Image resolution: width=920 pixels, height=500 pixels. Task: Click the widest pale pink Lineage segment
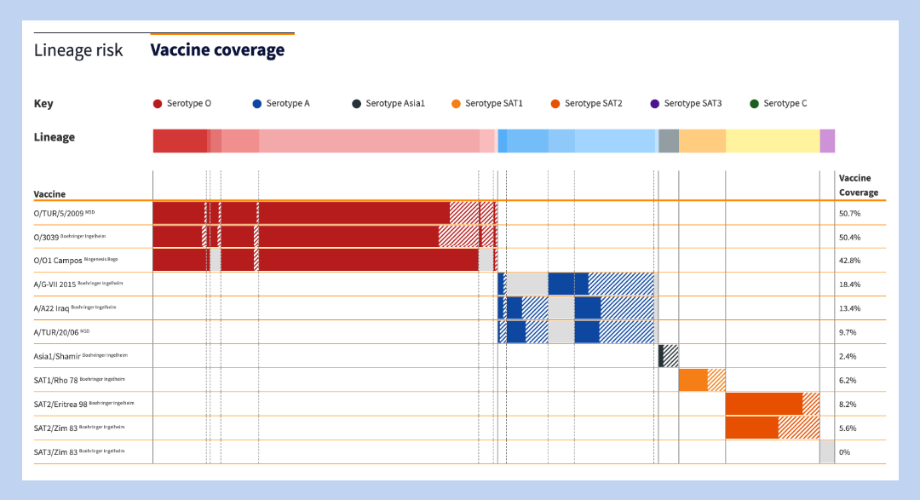coord(369,141)
